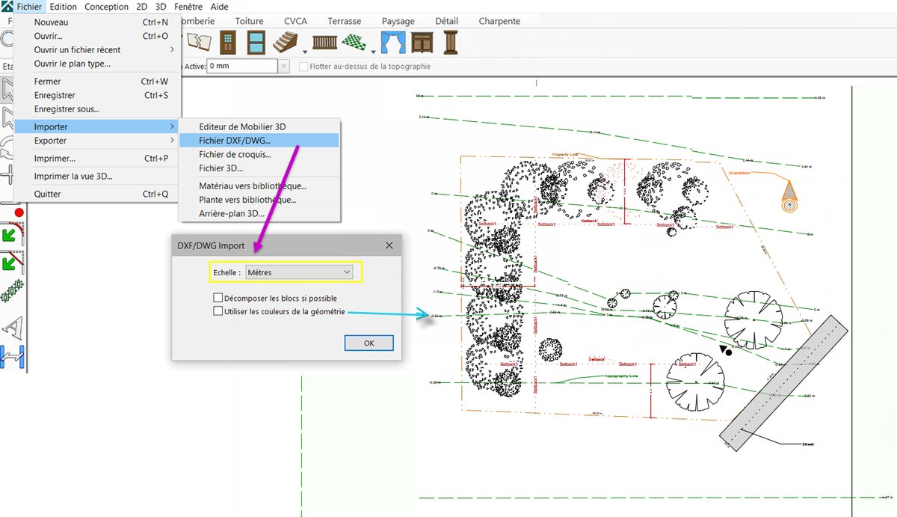Screen dimensions: 897x517
Task: Open the dropdown arrow beside checkered floor icon
Action: pyautogui.click(x=374, y=51)
